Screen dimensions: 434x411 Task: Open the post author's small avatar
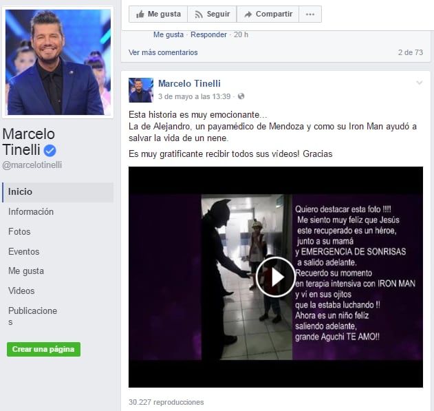tap(141, 90)
